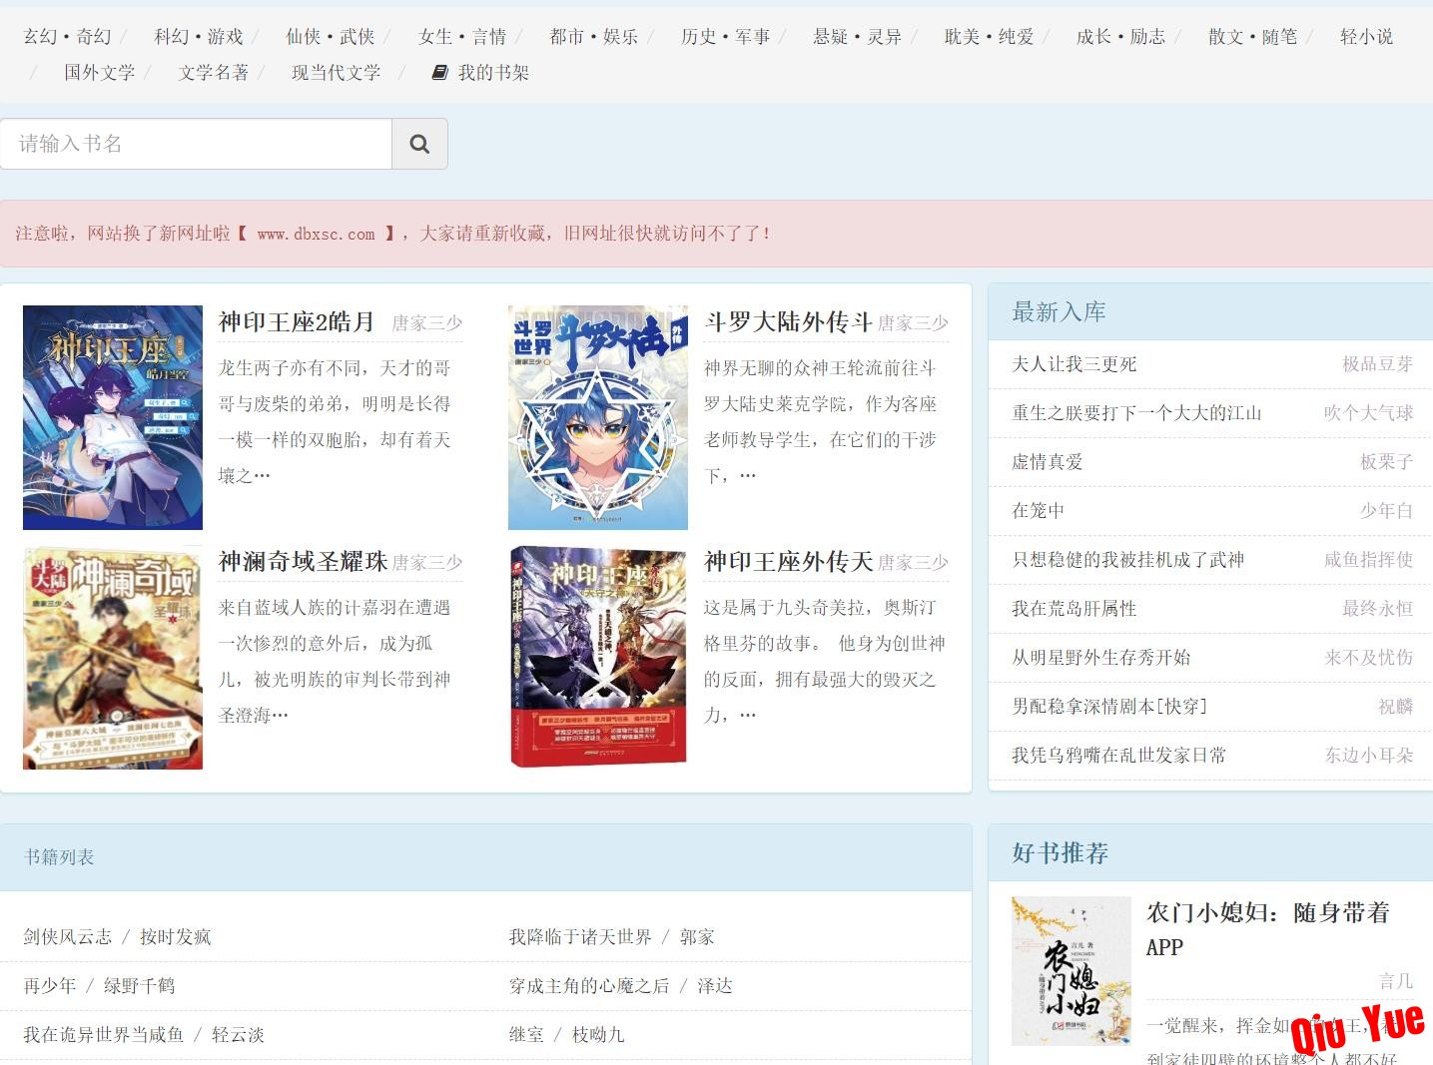Open the 悬疑・灵异 category
Image resolution: width=1433 pixels, height=1065 pixels.
[x=858, y=37]
